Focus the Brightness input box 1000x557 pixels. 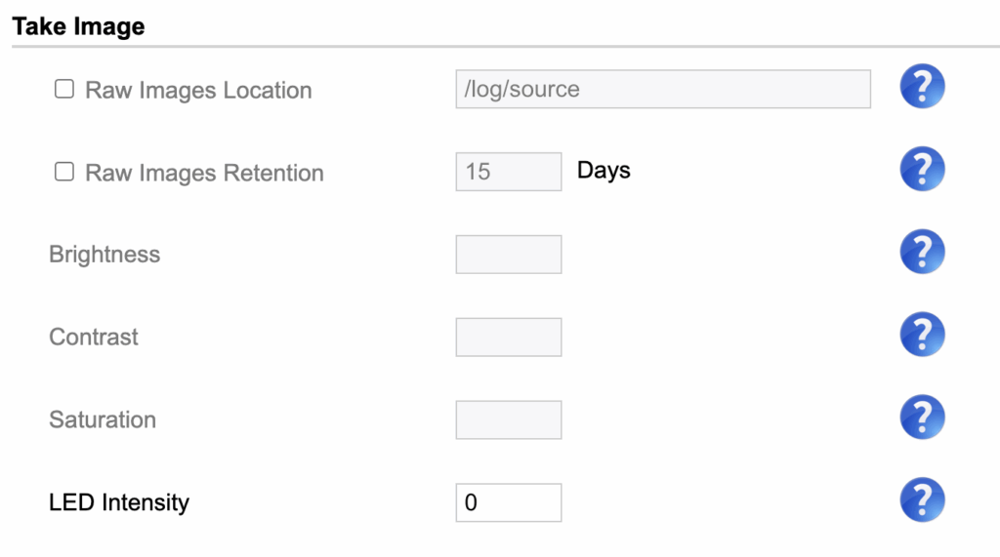click(x=508, y=255)
